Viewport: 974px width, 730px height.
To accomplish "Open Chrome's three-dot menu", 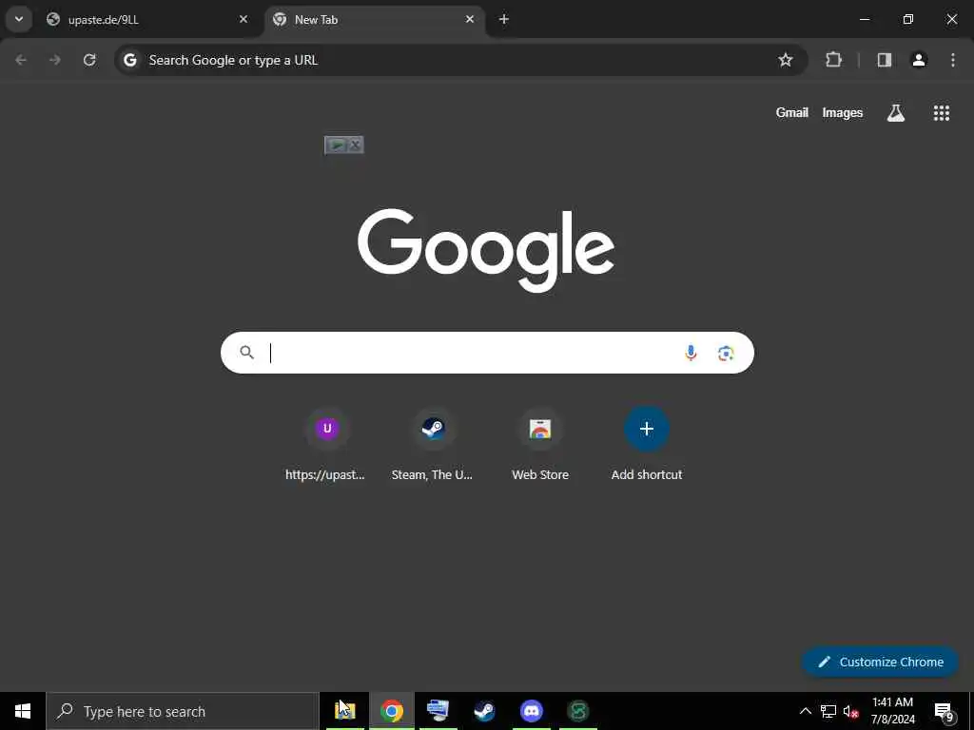I will [x=953, y=60].
